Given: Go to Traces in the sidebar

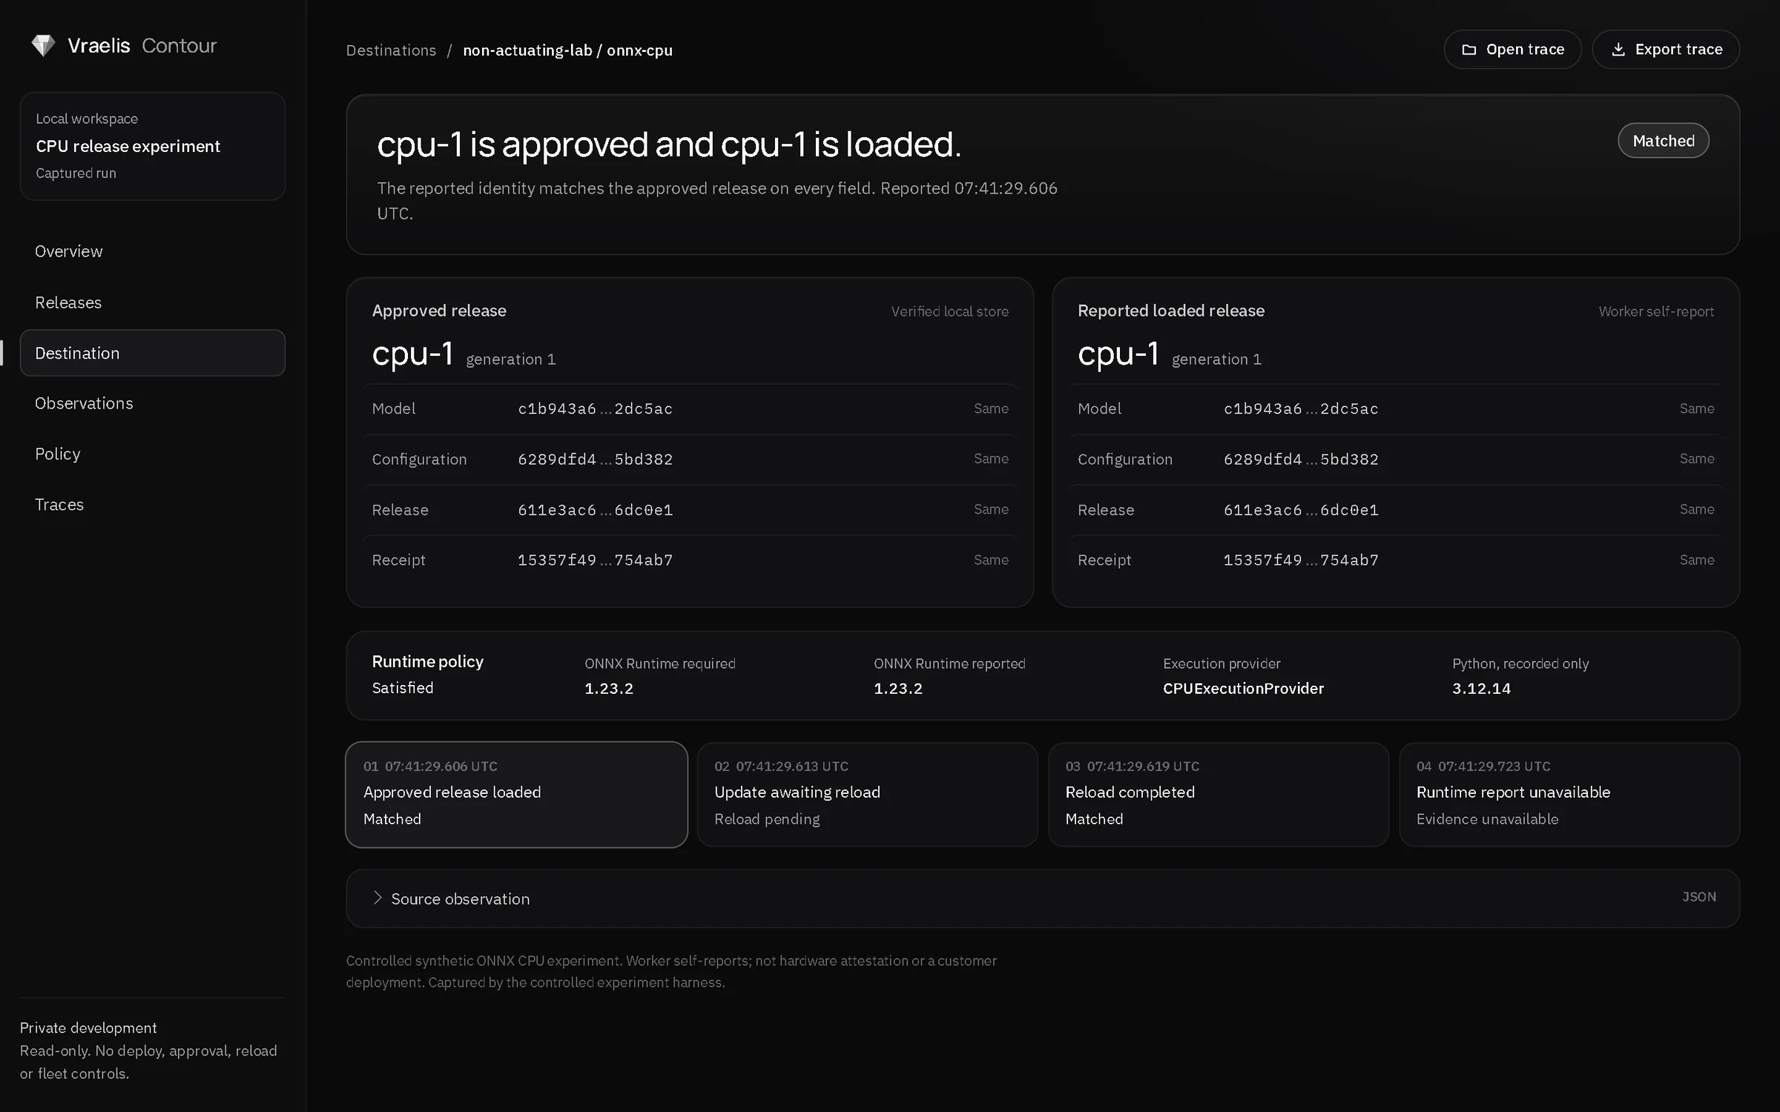Looking at the screenshot, I should [x=153, y=504].
